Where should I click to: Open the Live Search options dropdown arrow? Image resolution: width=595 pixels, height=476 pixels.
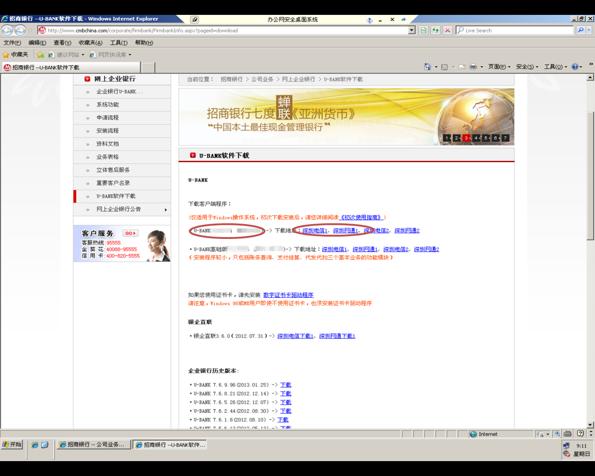click(589, 30)
